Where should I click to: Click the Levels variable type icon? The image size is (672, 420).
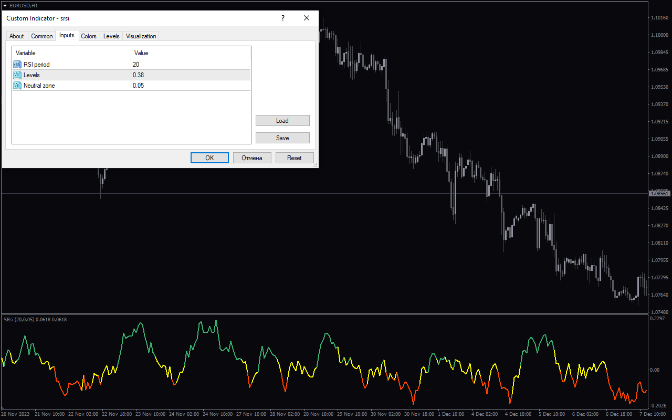coord(17,75)
